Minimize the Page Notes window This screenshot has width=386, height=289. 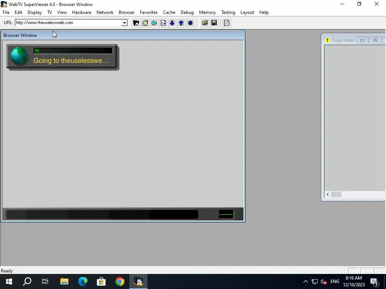point(363,40)
